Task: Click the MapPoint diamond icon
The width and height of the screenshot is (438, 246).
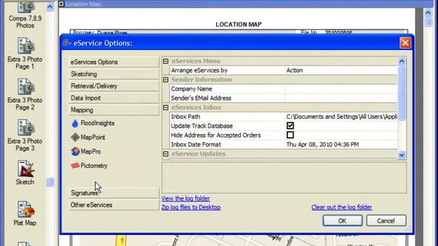Action: 75,137
